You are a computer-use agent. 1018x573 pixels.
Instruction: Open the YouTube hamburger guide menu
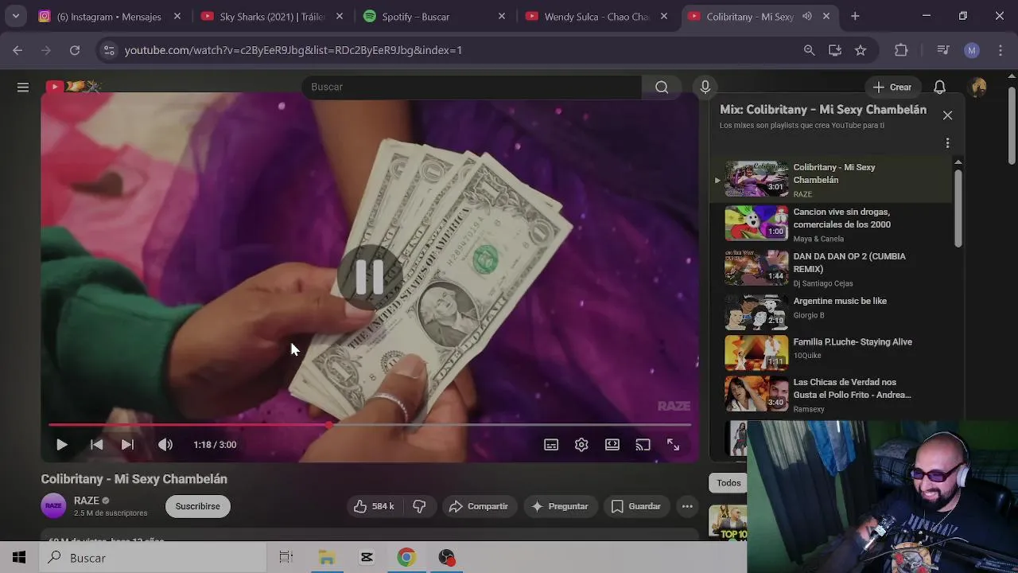point(23,87)
